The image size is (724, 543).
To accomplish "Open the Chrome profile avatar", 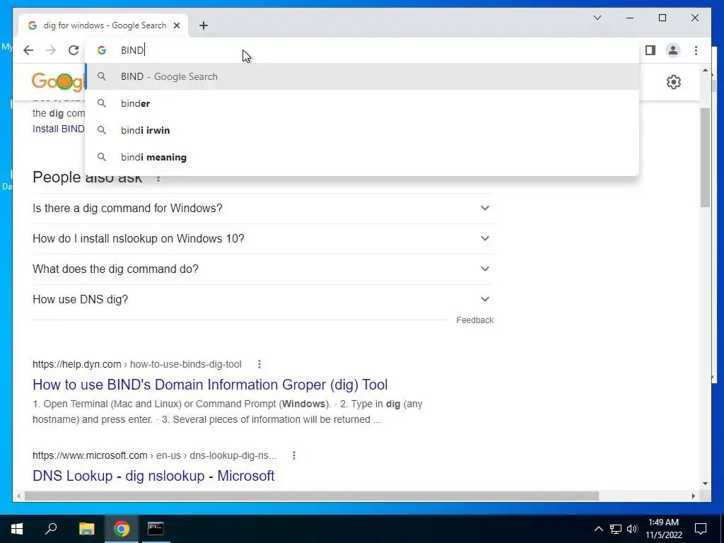I will pyautogui.click(x=673, y=50).
